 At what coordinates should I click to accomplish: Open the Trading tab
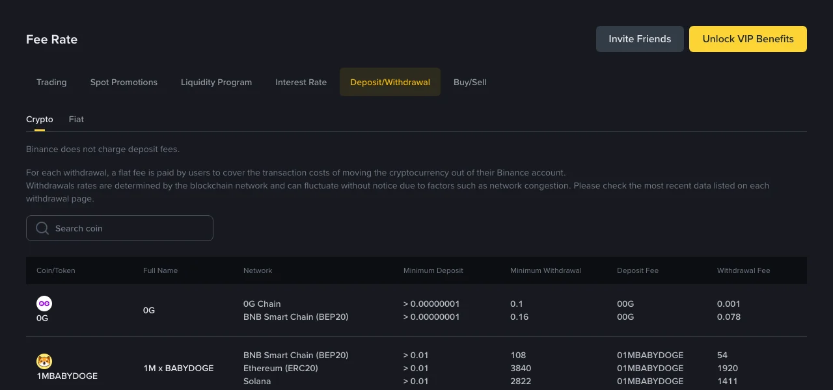pyautogui.click(x=51, y=82)
